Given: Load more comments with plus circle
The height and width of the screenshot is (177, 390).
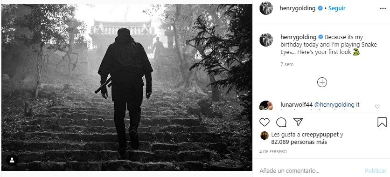Looking at the screenshot, I should pos(322,82).
